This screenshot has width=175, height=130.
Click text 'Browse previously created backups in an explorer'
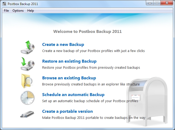pos(81,84)
